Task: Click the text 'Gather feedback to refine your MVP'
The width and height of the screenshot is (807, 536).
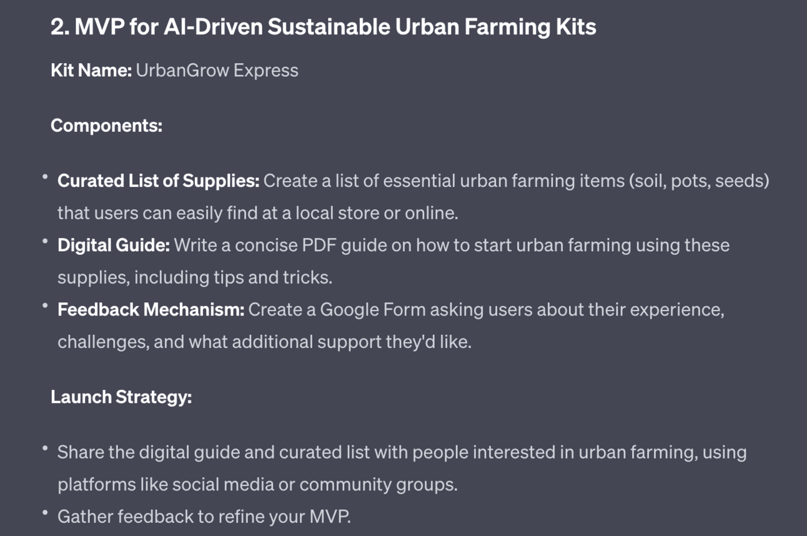Action: (x=204, y=517)
